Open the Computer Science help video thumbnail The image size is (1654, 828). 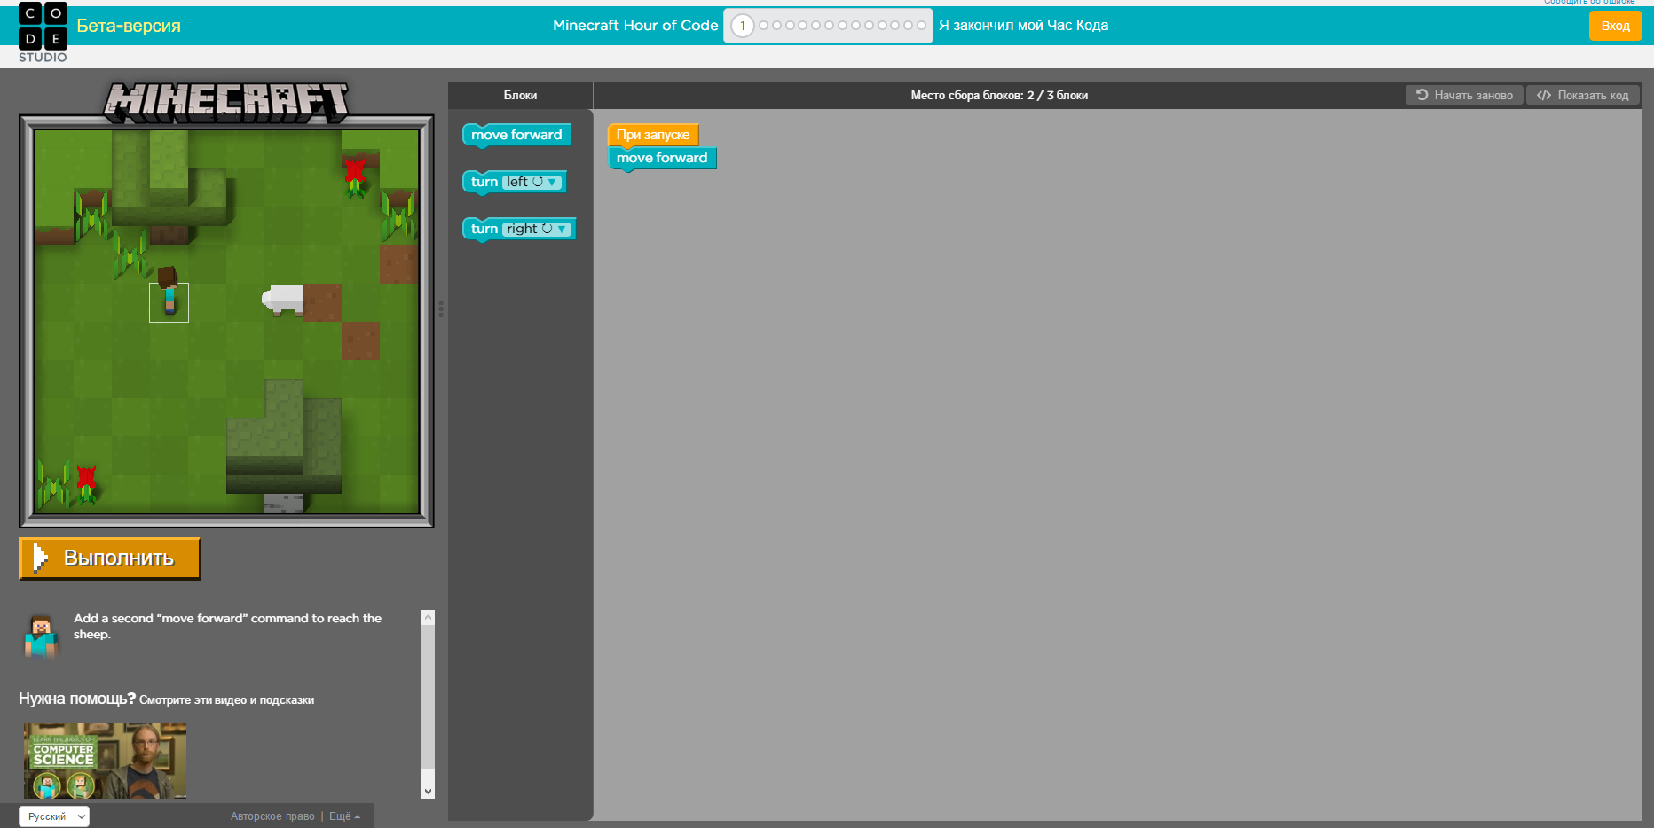(105, 761)
